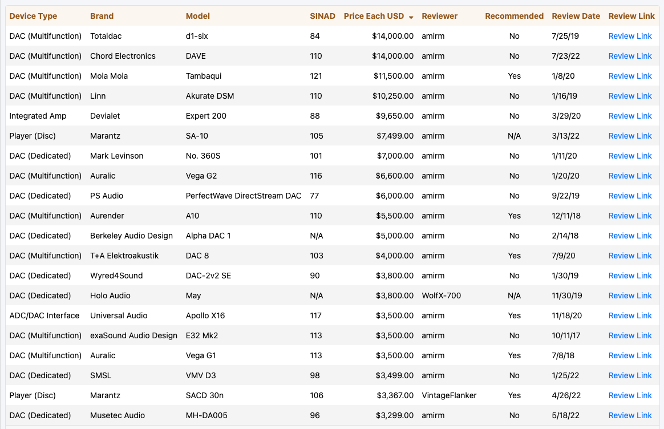Click the Review Date column header
664x429 pixels.
pos(576,16)
